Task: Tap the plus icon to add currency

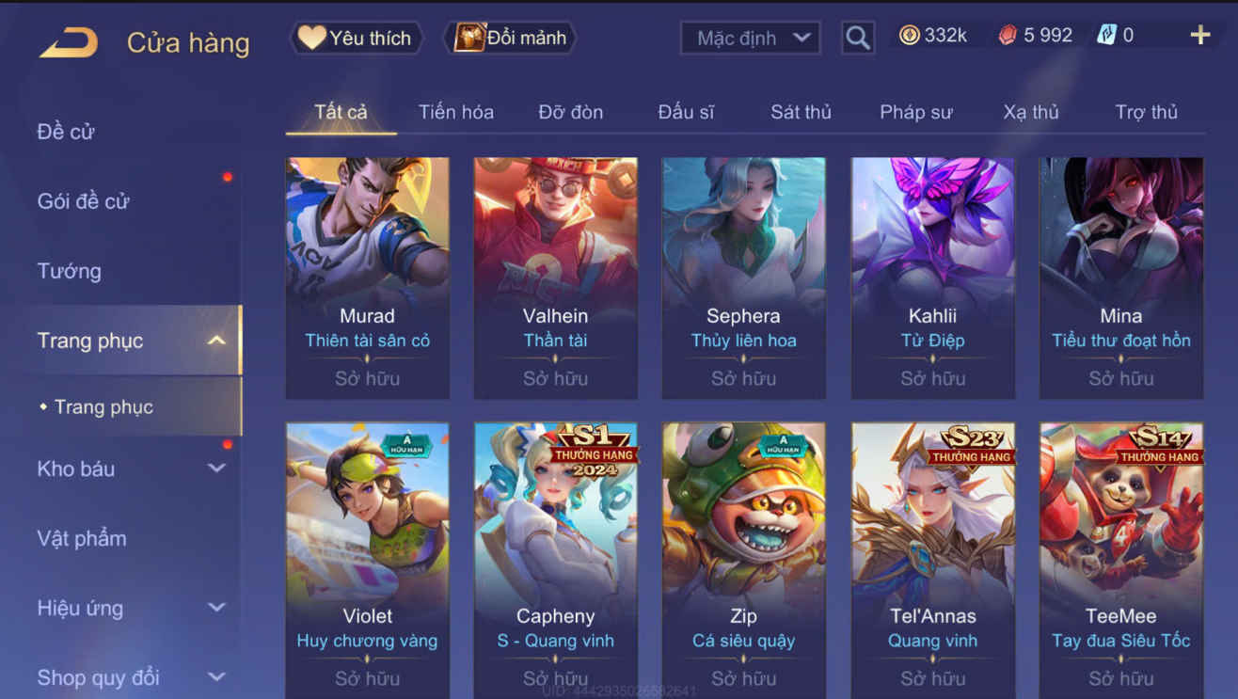Action: click(1200, 35)
